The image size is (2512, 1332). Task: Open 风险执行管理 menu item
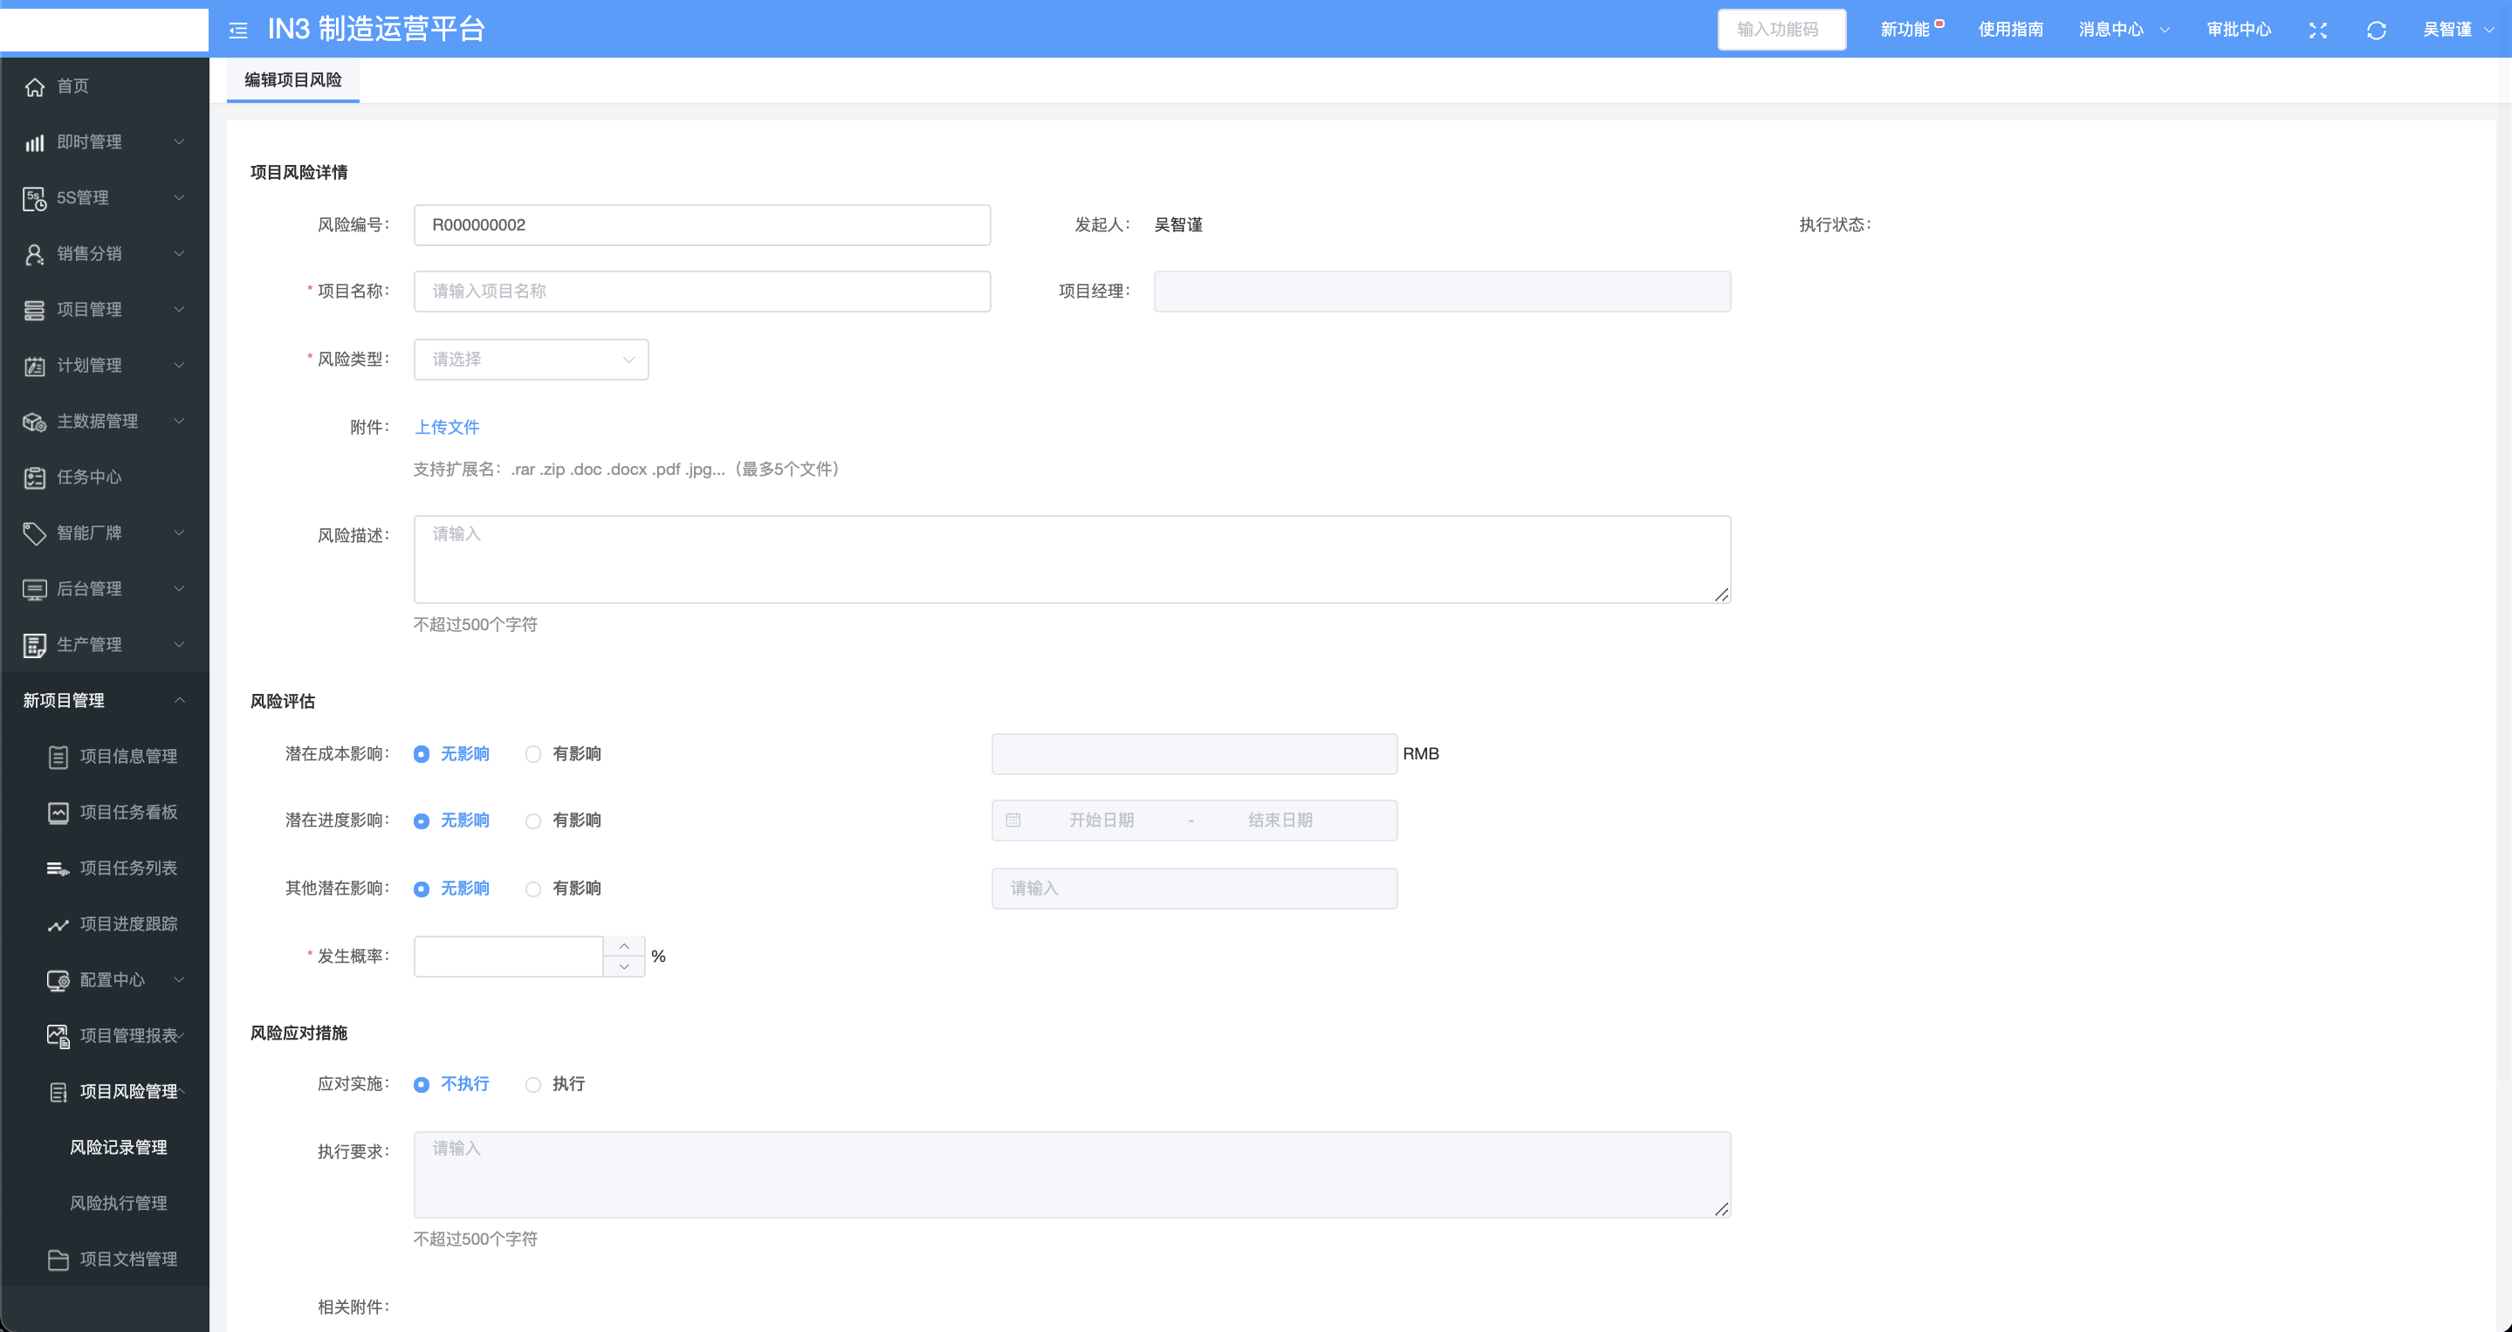118,1204
